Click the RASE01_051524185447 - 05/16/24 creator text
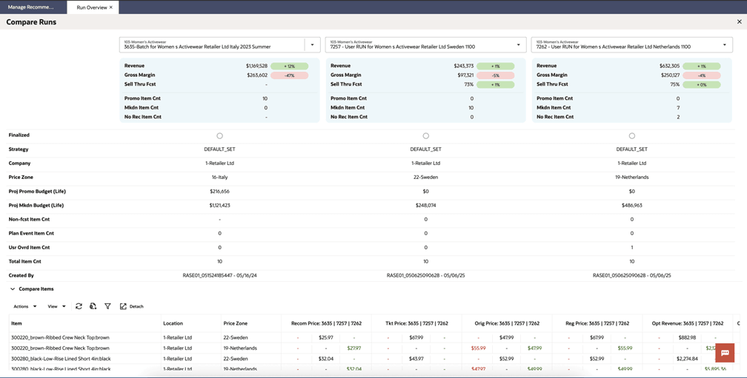This screenshot has width=747, height=378. (x=219, y=275)
